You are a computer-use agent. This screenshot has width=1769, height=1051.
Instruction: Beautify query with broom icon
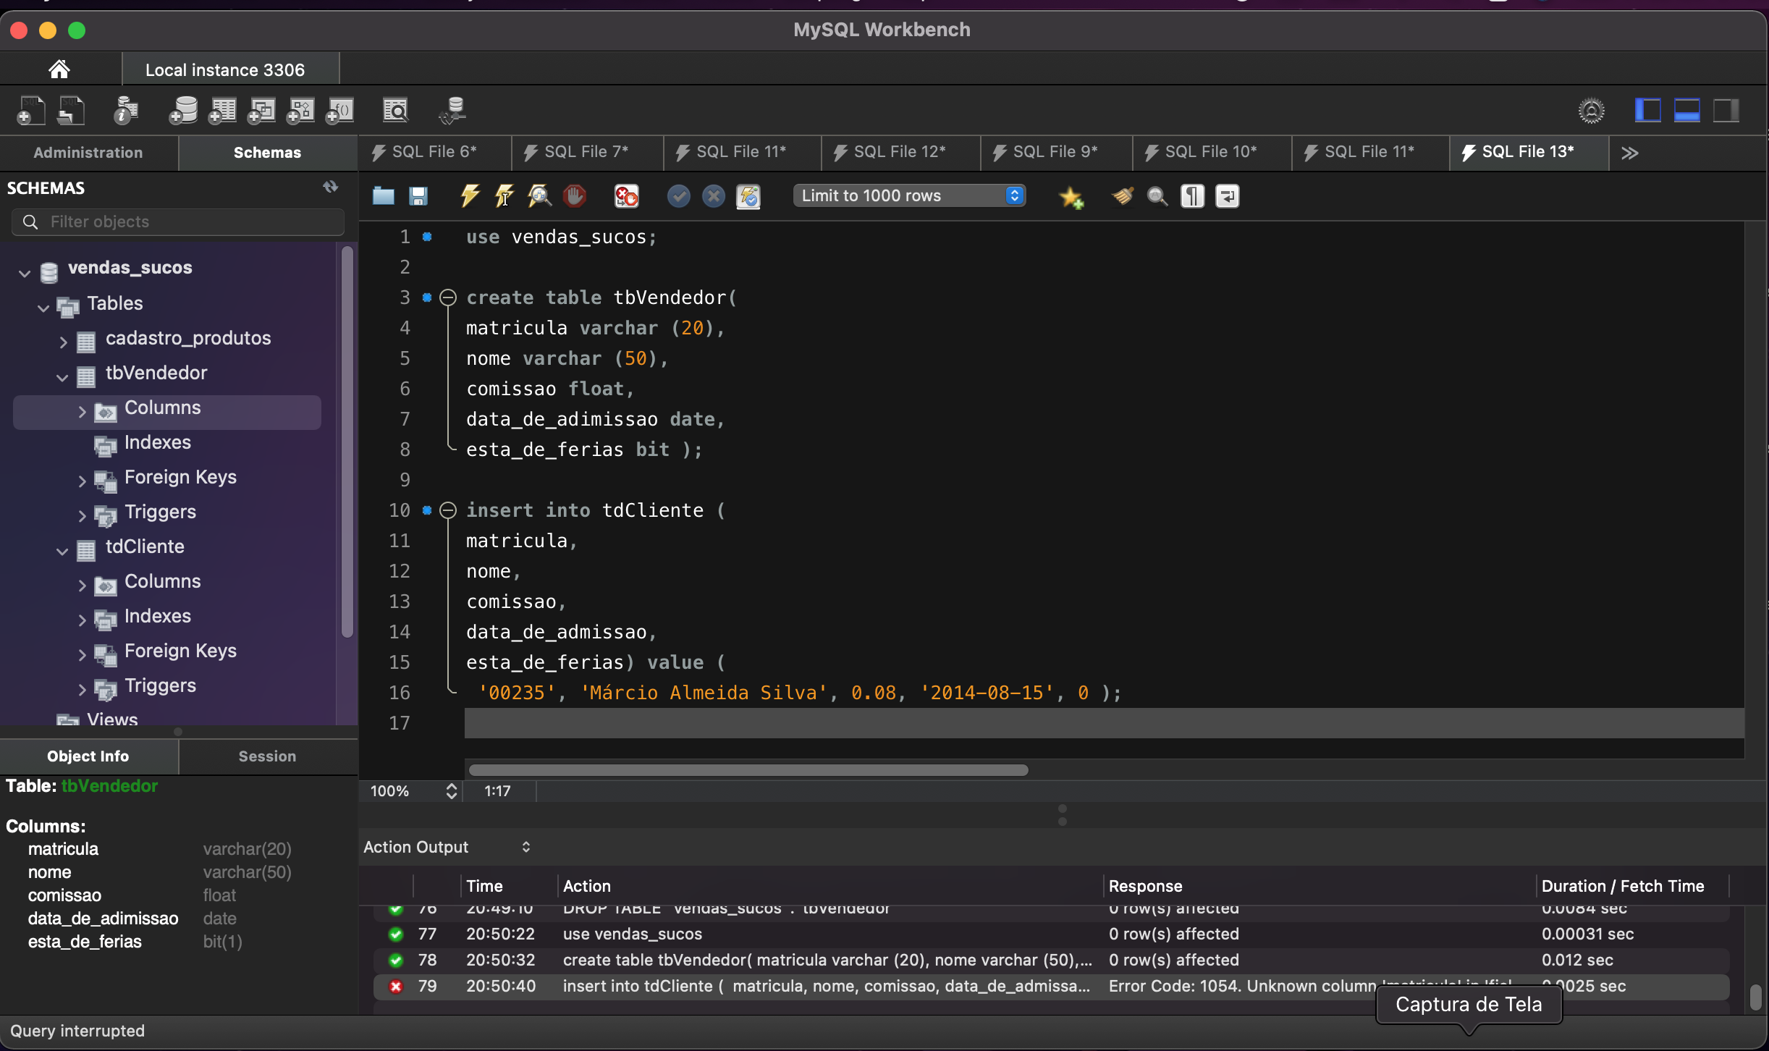[1123, 196]
